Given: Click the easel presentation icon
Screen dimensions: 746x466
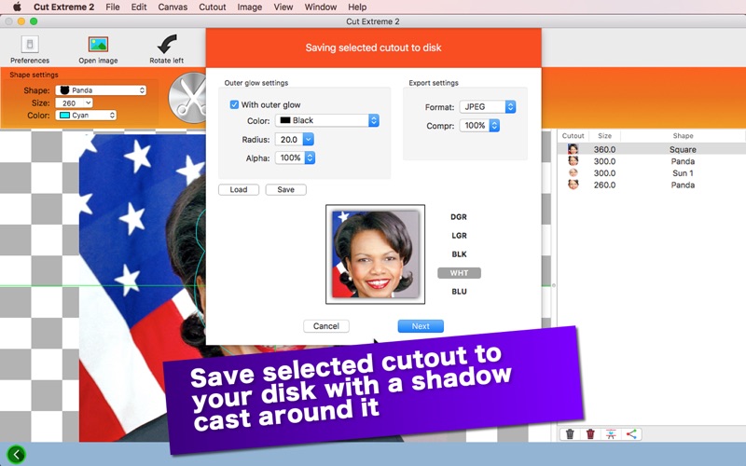Looking at the screenshot, I should (x=611, y=433).
